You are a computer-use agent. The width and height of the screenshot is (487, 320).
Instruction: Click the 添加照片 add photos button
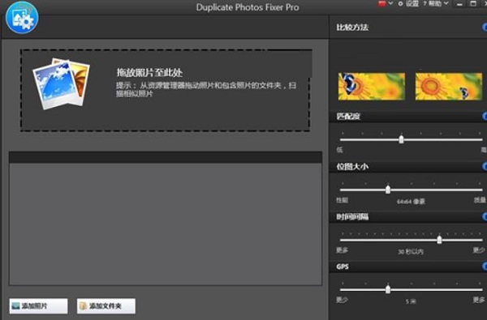pos(38,306)
